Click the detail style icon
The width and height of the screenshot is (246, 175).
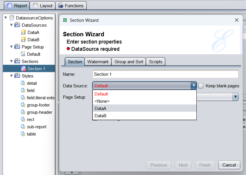pyautogui.click(x=23, y=83)
